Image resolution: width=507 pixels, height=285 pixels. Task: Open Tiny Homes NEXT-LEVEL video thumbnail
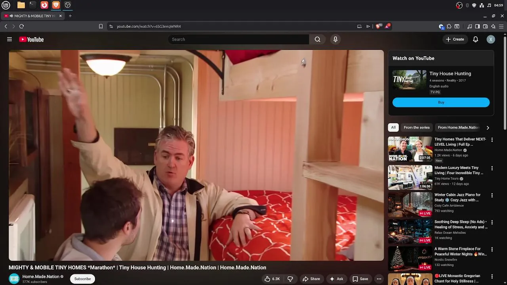click(410, 149)
